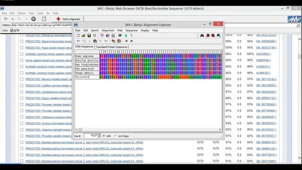This screenshot has width=302, height=170.
Task: Check the Papio anubis result checkbox
Action: coord(22,48)
